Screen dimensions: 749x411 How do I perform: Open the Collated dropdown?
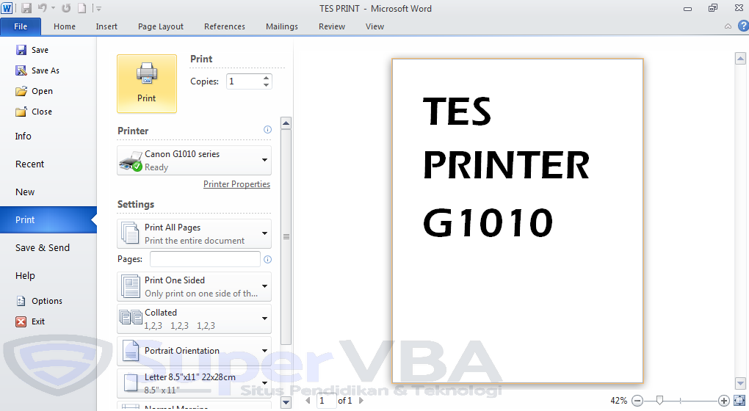194,319
